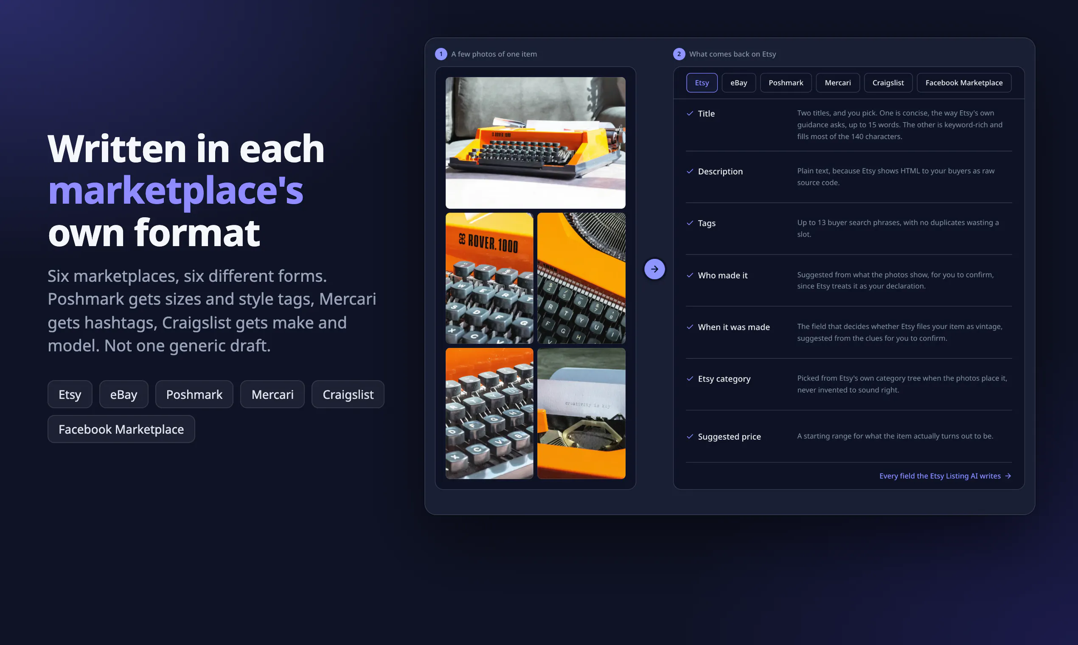
Task: Select the Craigslist tab in results panel
Action: (887, 83)
